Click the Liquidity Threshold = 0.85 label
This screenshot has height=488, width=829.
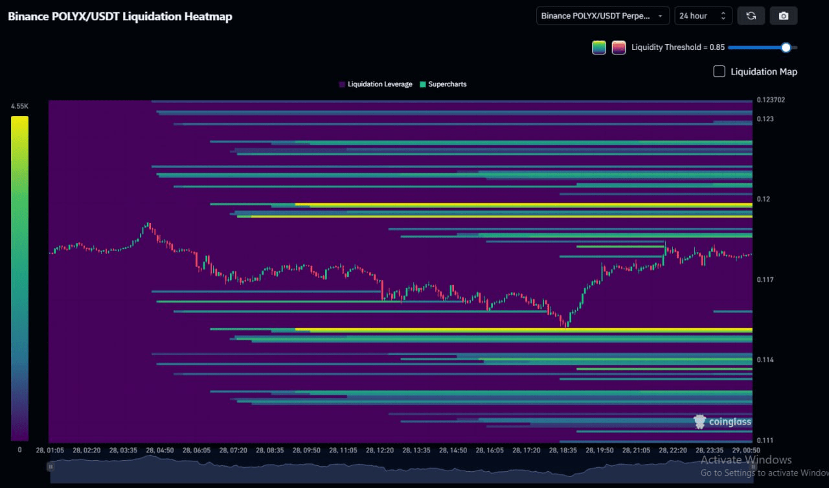[x=678, y=47]
